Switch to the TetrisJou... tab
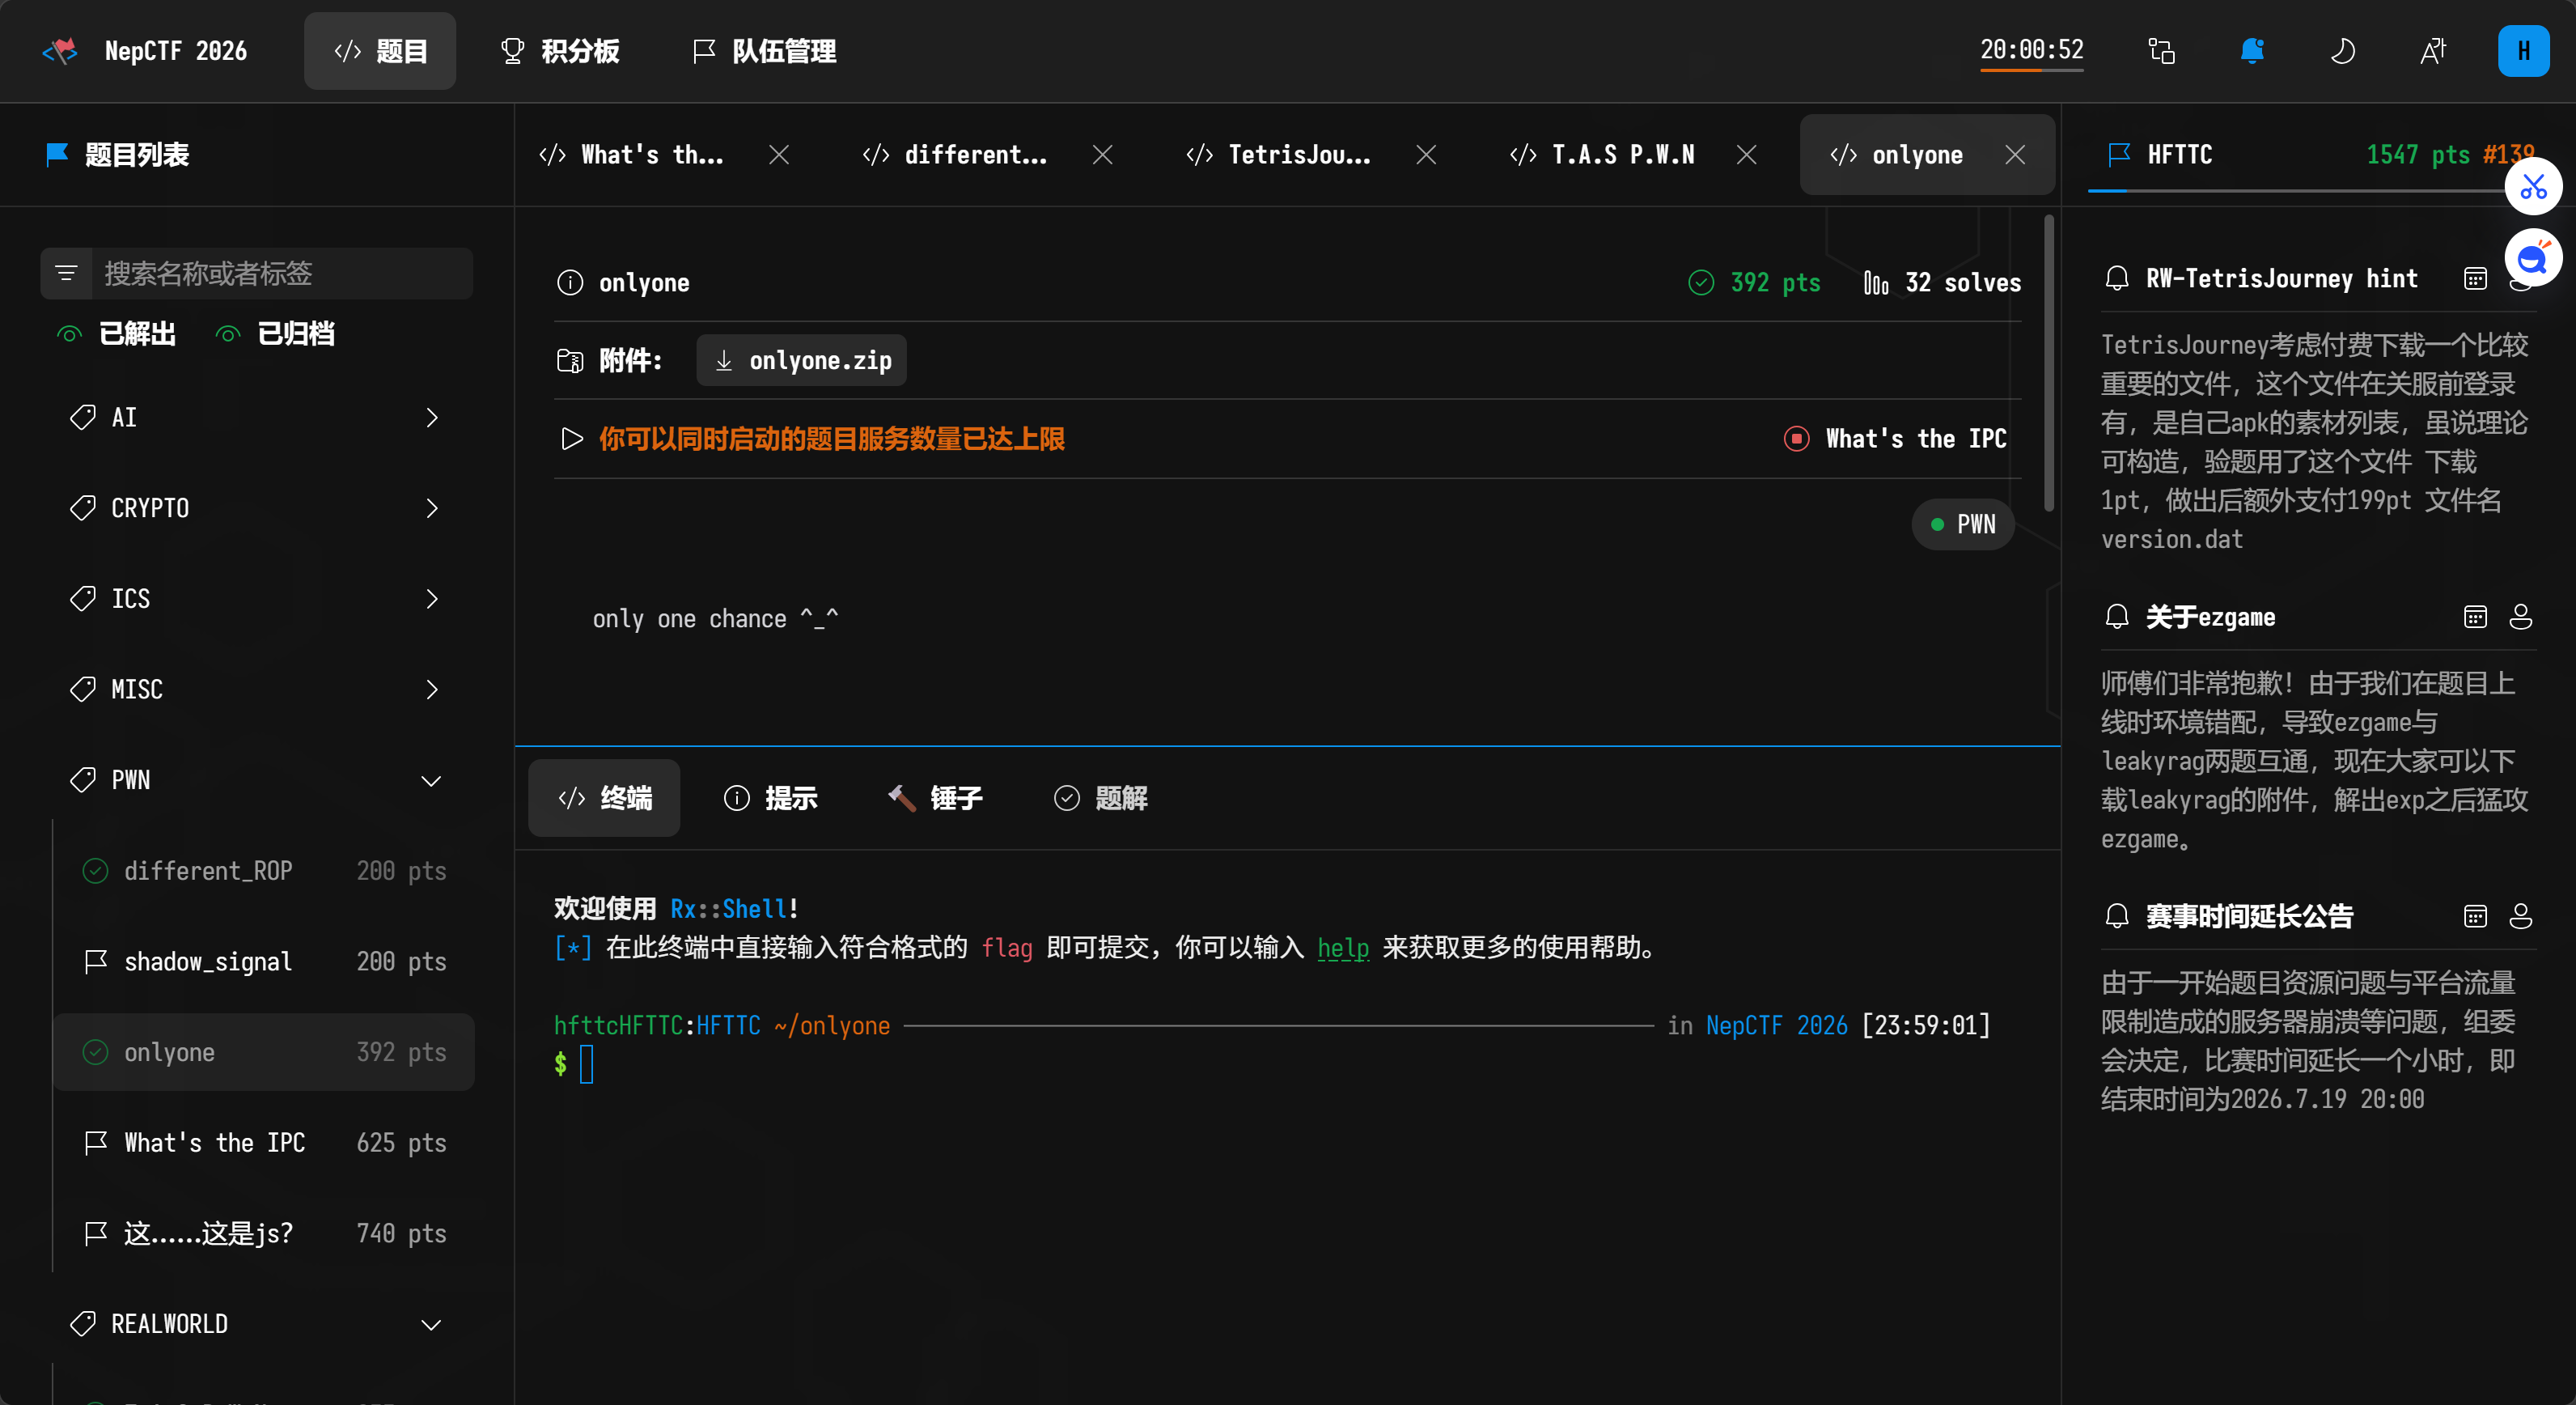Image resolution: width=2576 pixels, height=1405 pixels. [x=1279, y=154]
